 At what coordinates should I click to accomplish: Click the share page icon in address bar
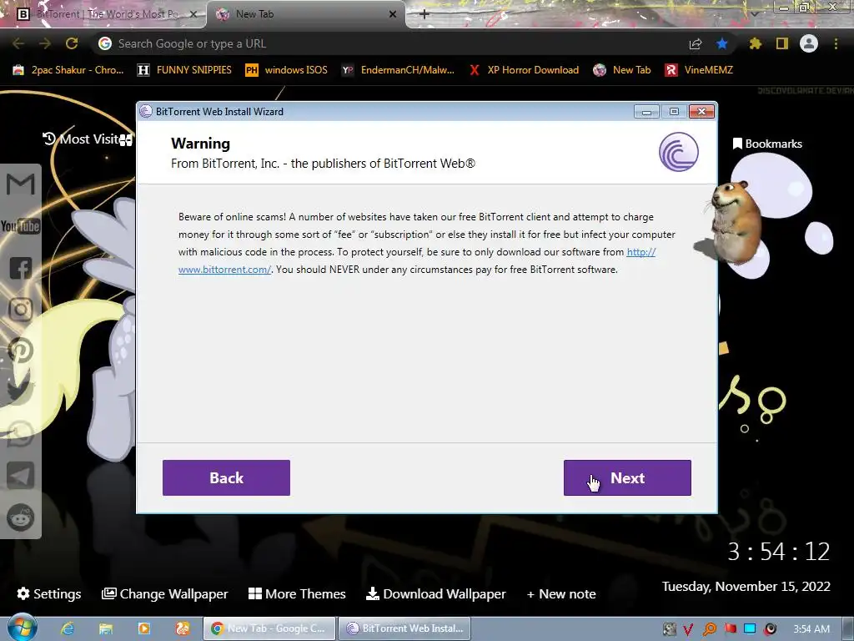pyautogui.click(x=695, y=43)
